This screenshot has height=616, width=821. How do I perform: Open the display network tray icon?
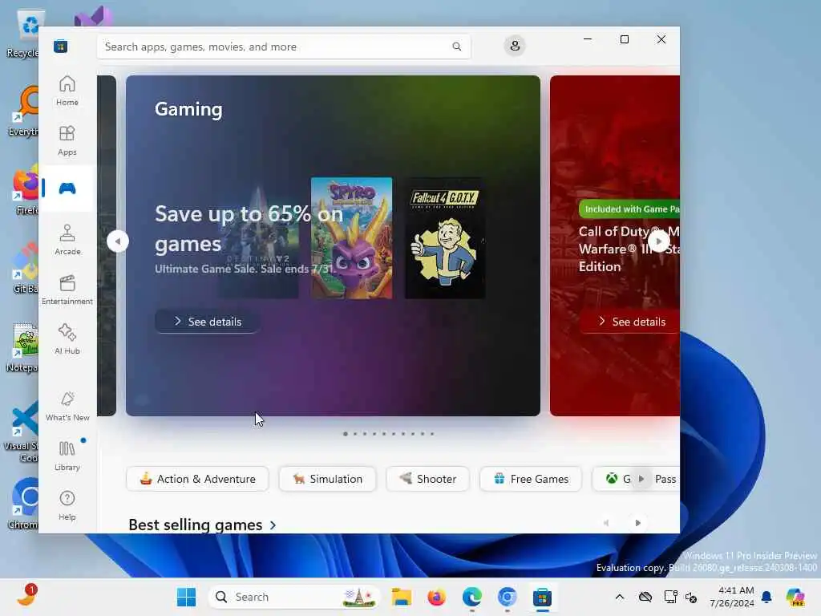(x=671, y=597)
